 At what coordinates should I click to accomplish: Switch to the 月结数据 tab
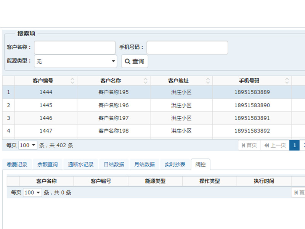[144, 164]
